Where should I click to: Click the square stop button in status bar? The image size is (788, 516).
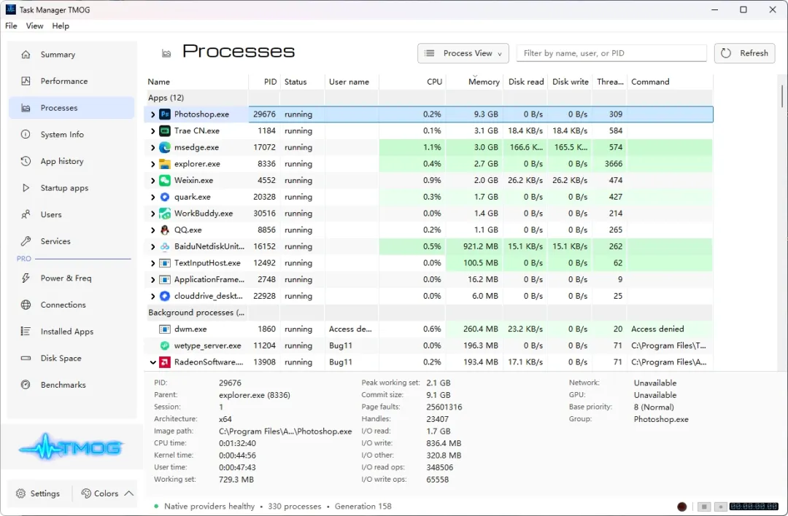click(x=704, y=507)
